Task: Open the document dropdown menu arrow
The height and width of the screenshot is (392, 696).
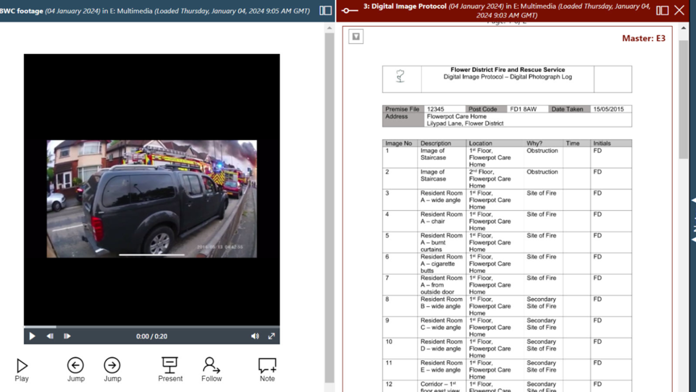Action: (x=356, y=37)
